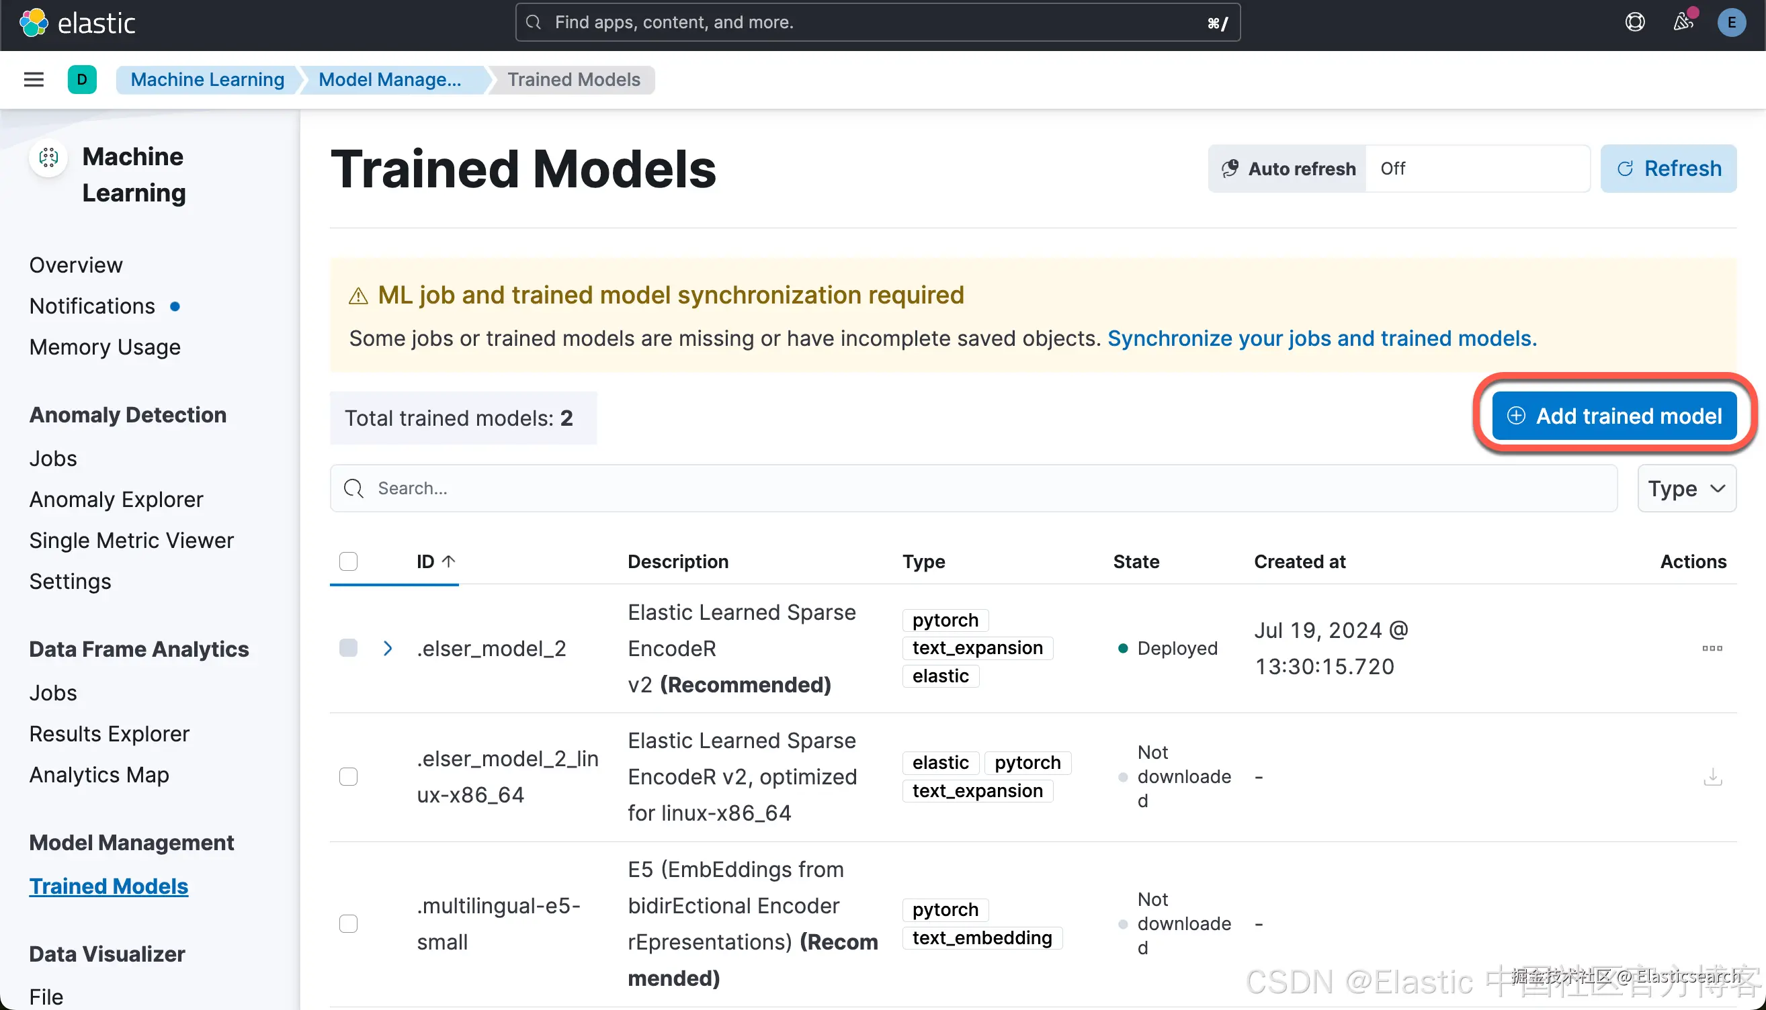The image size is (1766, 1010).
Task: Click Add trained model button
Action: tap(1613, 416)
